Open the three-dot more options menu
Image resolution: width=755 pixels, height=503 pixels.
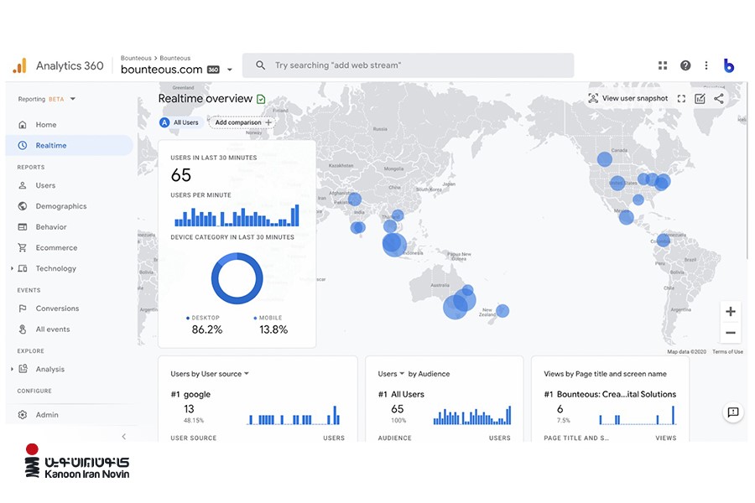pos(706,65)
